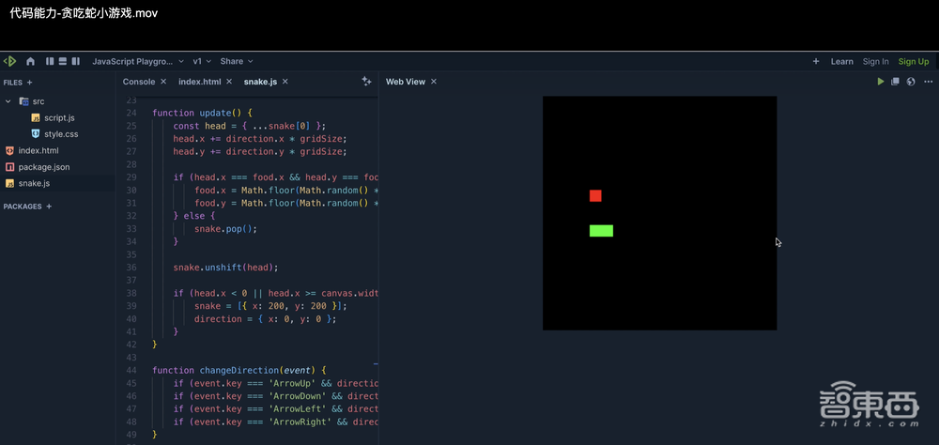
Task: Click the plus icon next to Learn
Action: click(816, 61)
